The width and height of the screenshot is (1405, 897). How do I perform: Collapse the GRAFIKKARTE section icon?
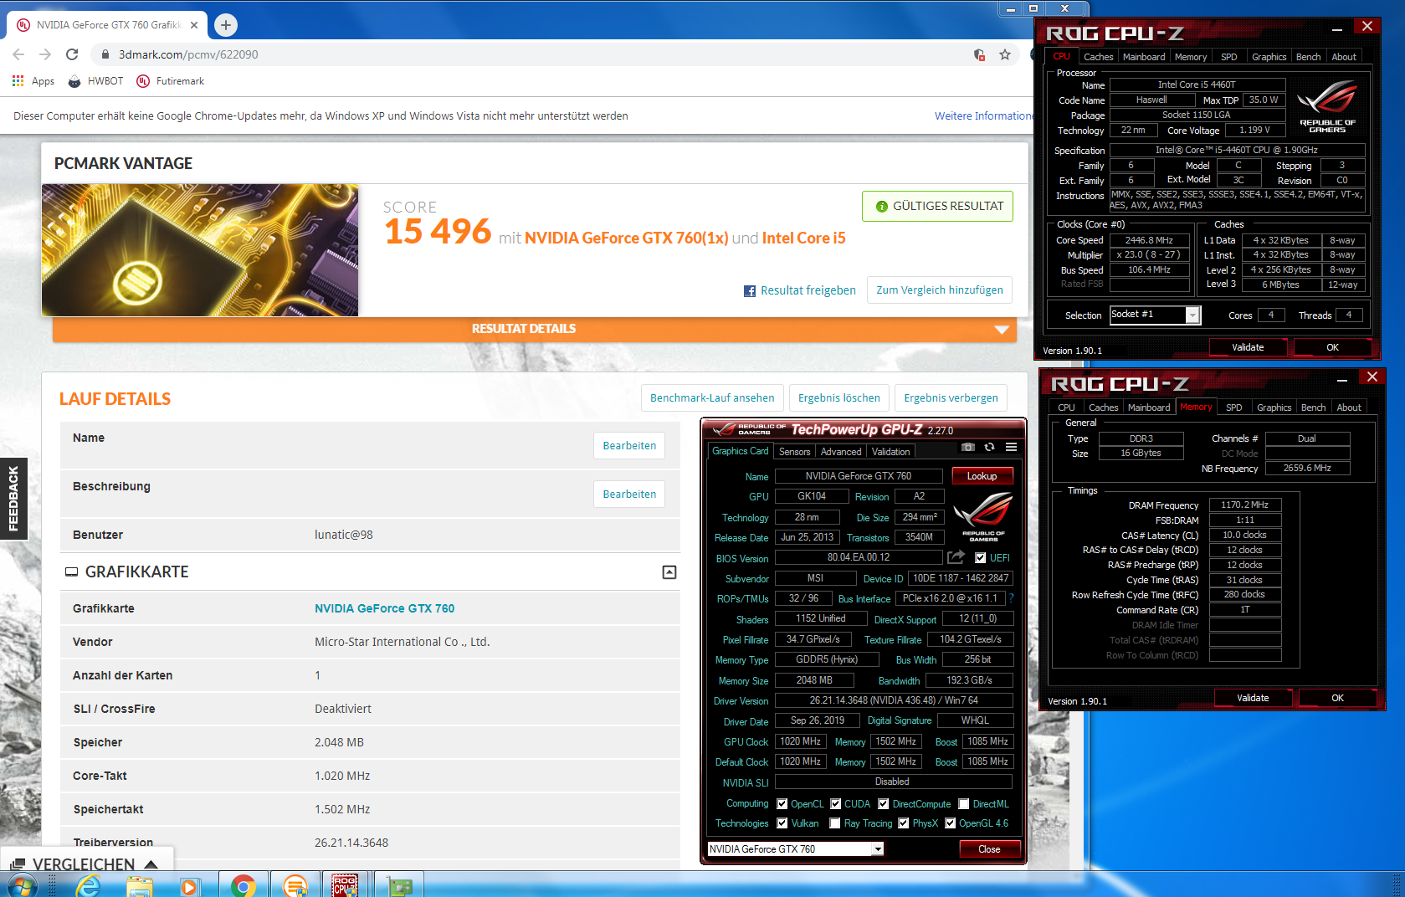[x=669, y=572]
